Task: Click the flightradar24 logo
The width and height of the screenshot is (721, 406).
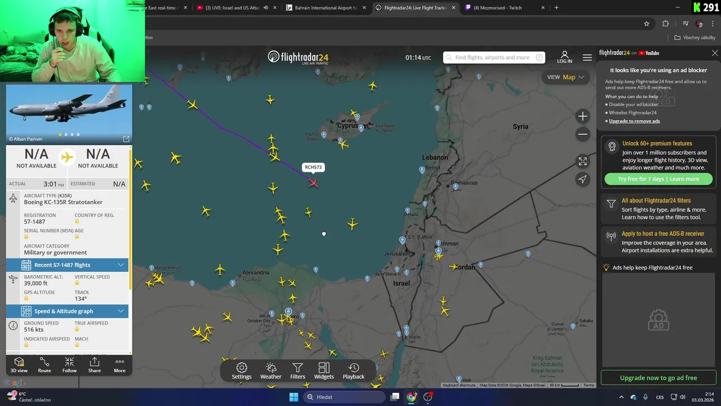Action: [298, 58]
